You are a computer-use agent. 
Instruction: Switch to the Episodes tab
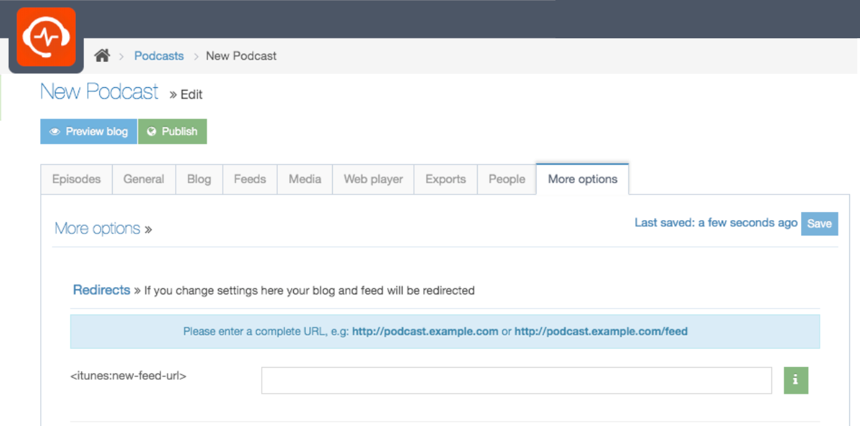click(x=76, y=179)
